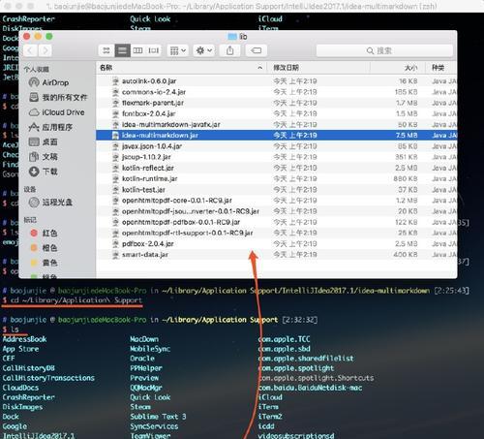
Task: Click the Share toolbar button
Action: (x=230, y=50)
